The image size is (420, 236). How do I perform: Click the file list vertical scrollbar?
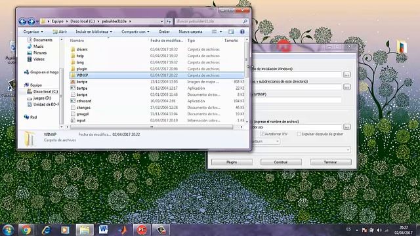click(x=247, y=60)
